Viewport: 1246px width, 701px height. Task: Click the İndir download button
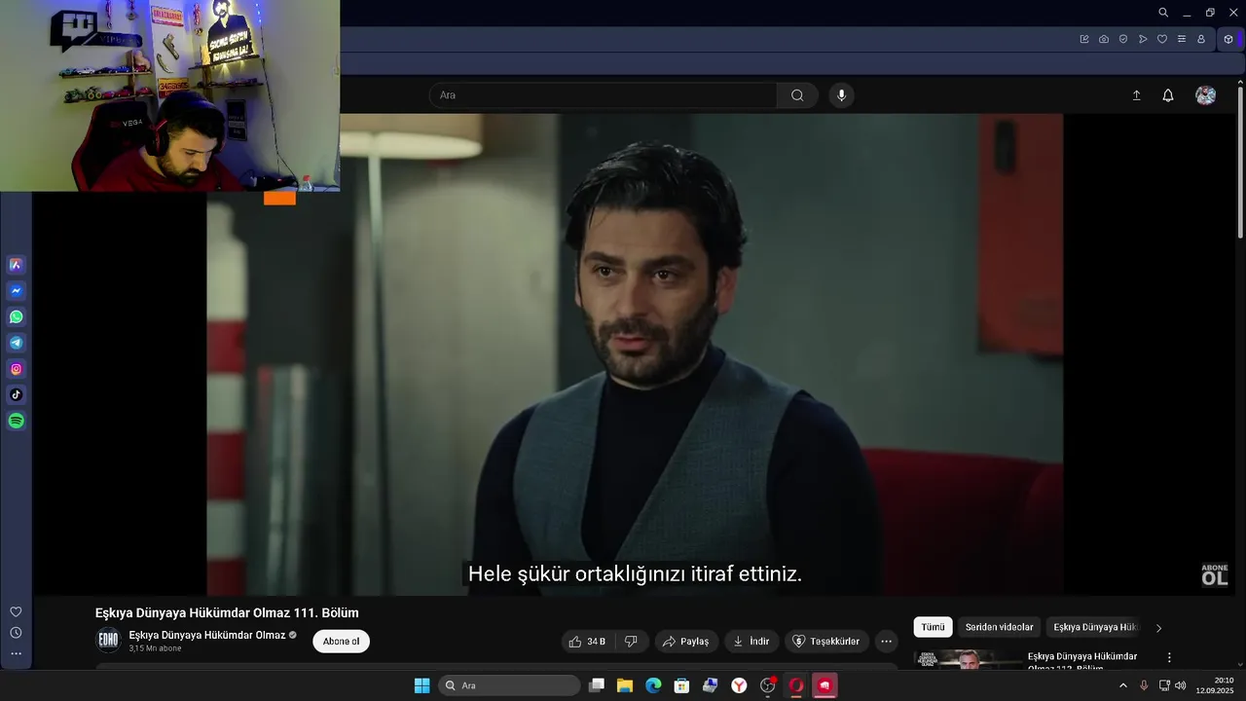pyautogui.click(x=751, y=642)
